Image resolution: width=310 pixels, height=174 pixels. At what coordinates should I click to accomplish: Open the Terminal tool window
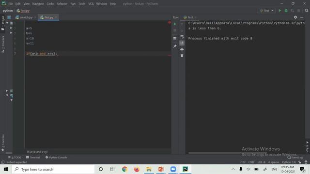[33, 157]
